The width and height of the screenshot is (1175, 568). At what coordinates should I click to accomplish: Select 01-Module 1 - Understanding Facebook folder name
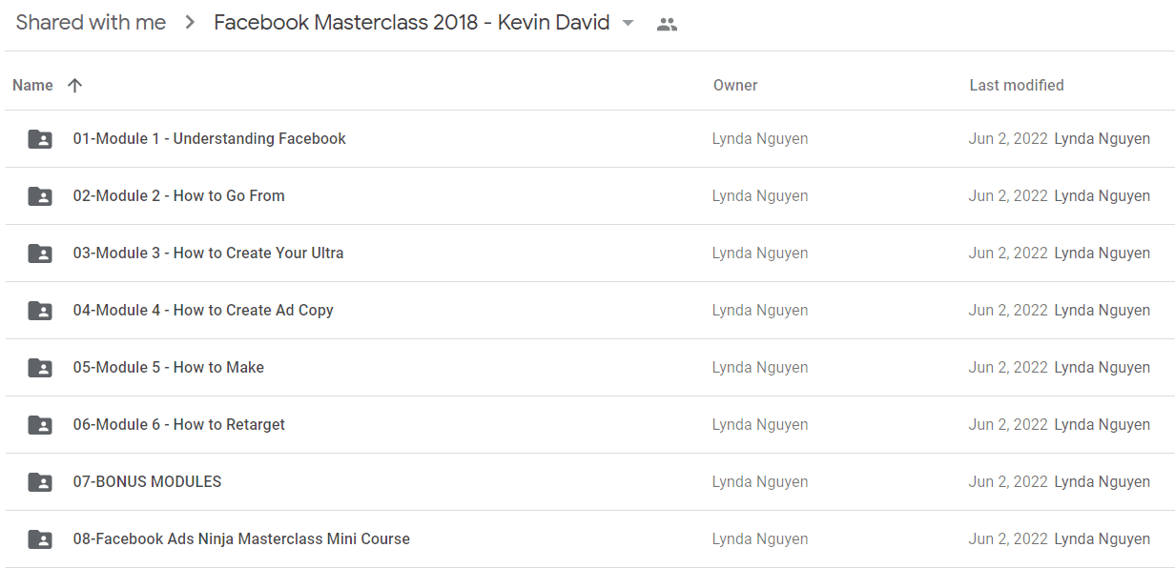click(210, 139)
